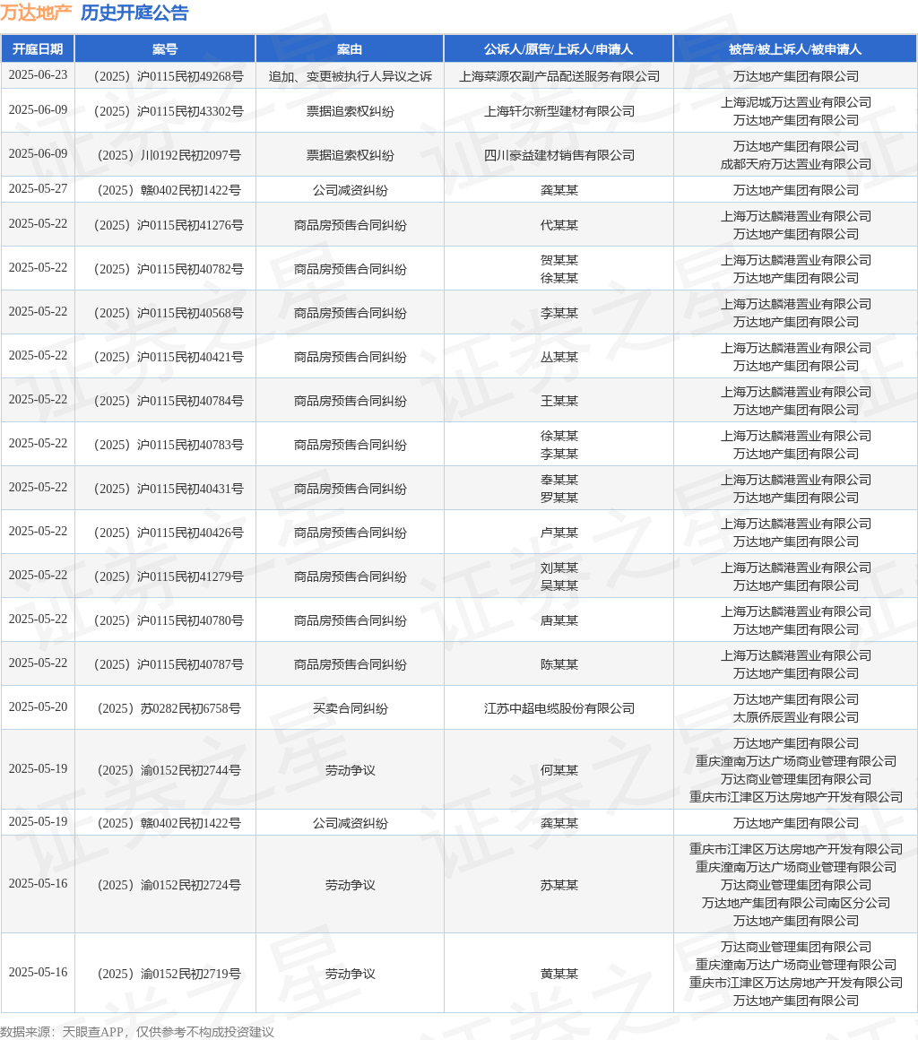
Task: Click defendant 太原侨辰置业有限公司
Action: (x=795, y=717)
